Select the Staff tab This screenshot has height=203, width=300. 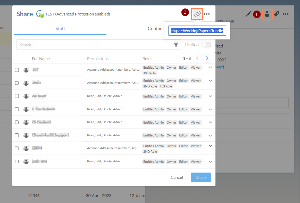click(x=60, y=29)
